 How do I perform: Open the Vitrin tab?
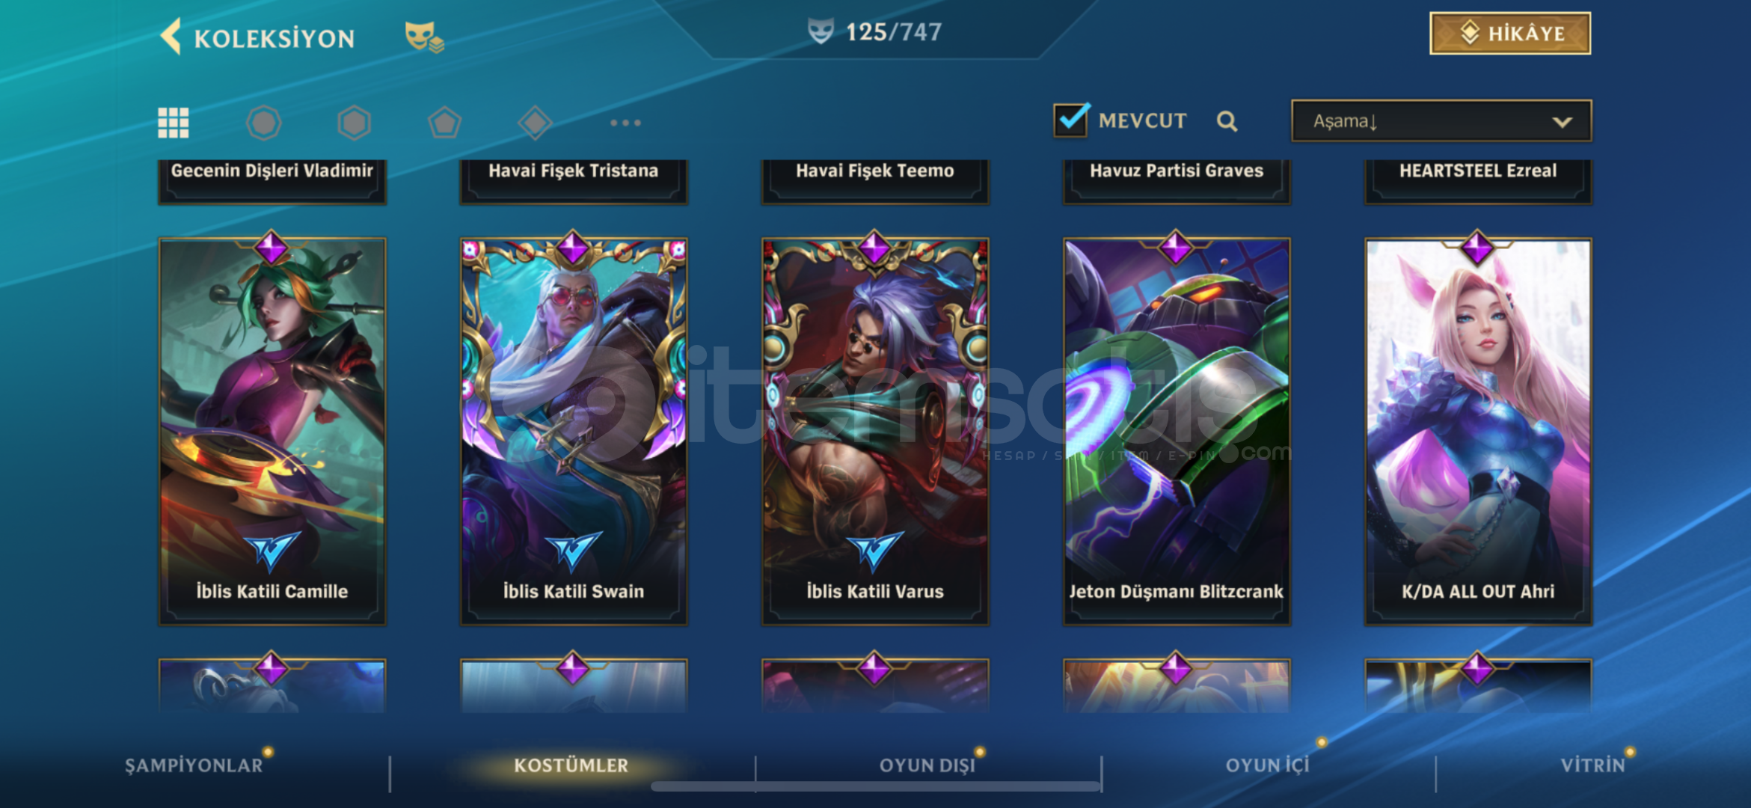(x=1592, y=765)
